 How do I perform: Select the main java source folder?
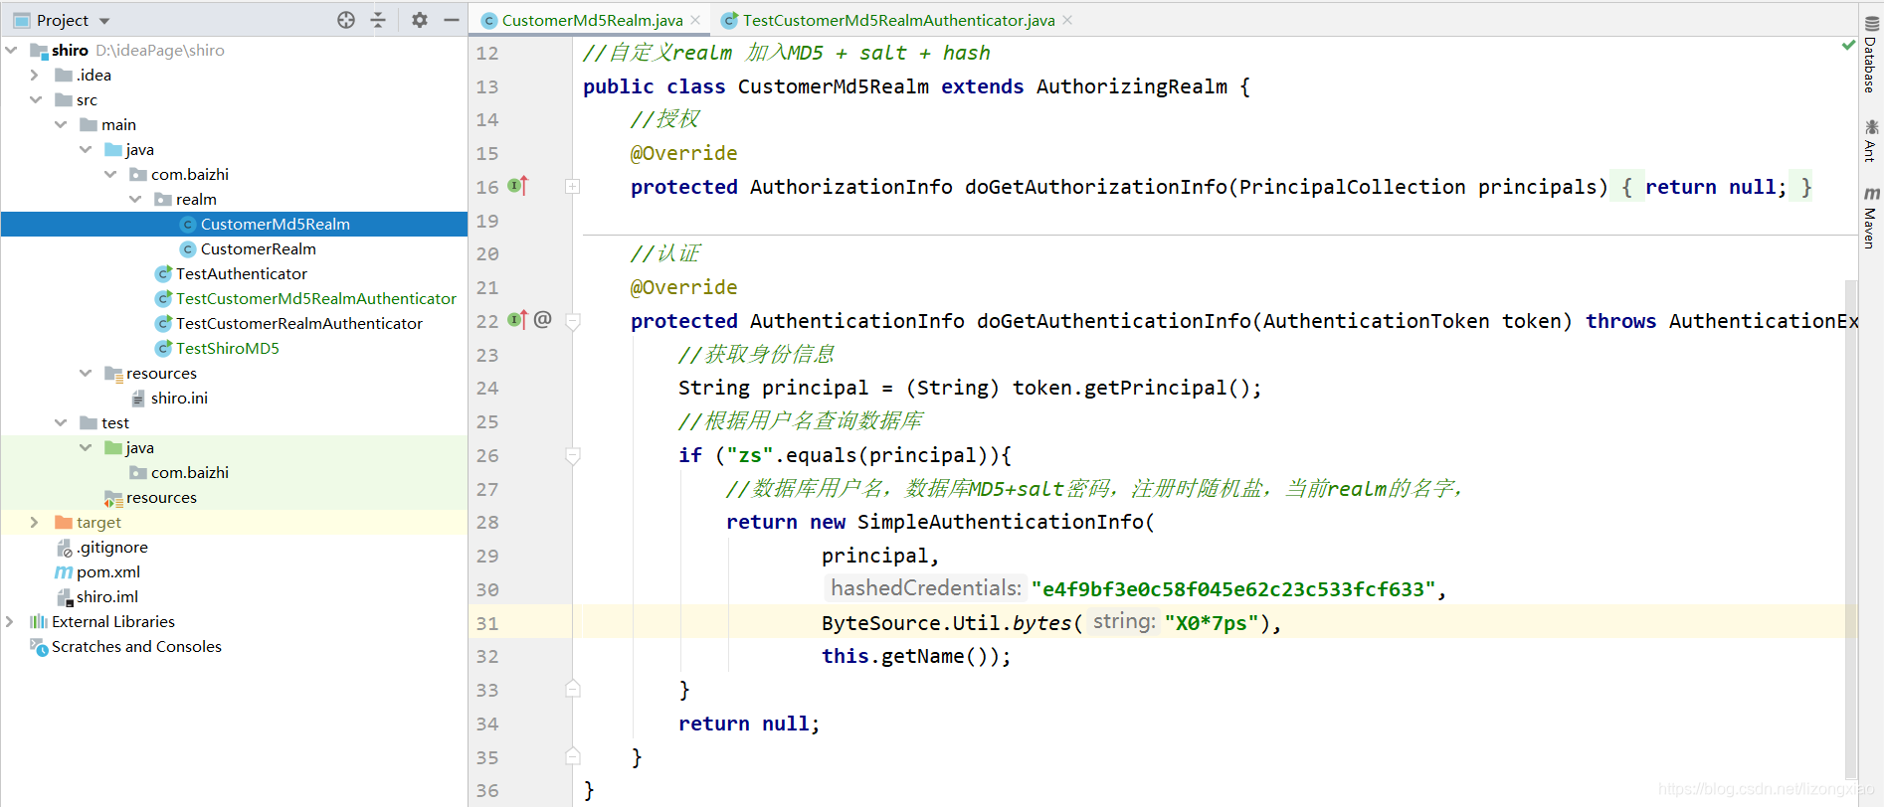tap(139, 149)
